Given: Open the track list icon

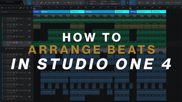Looking at the screenshot, I should coord(2,8).
